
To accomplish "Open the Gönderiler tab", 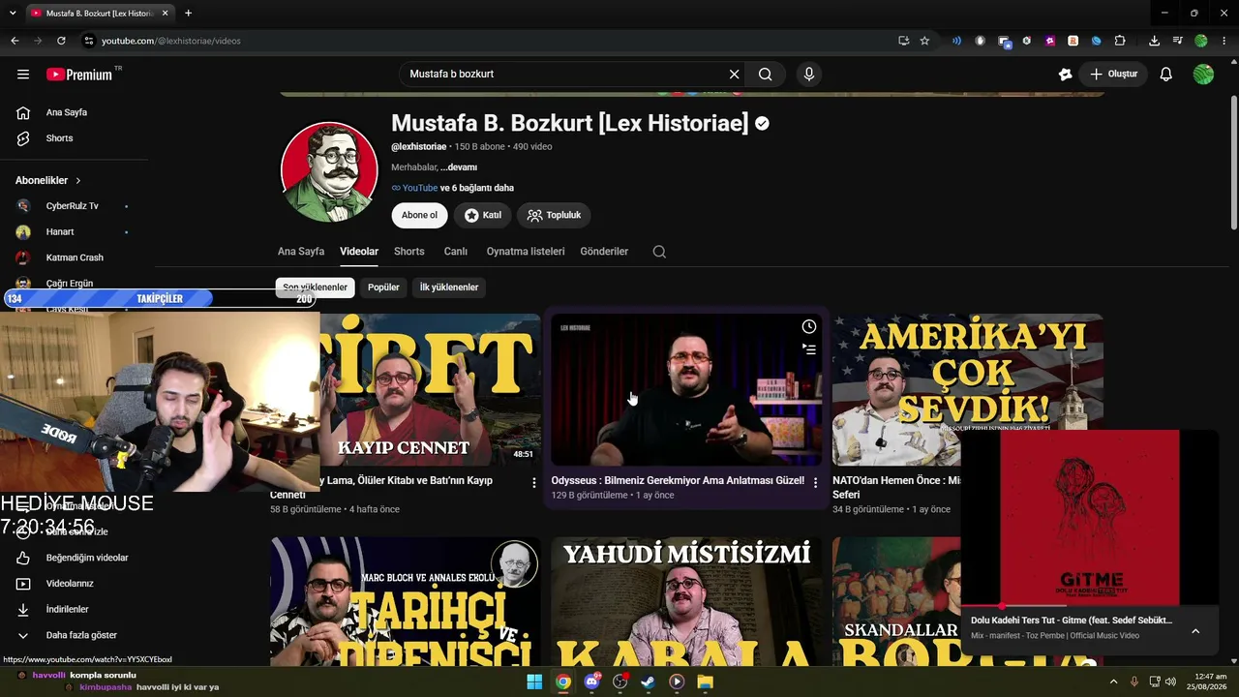I will pyautogui.click(x=604, y=252).
